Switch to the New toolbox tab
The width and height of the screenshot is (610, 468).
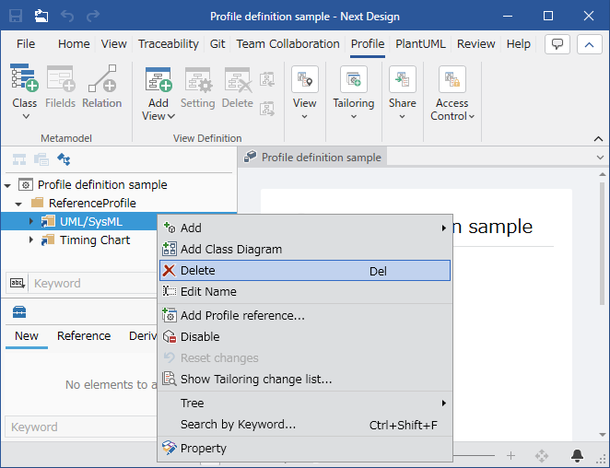27,335
